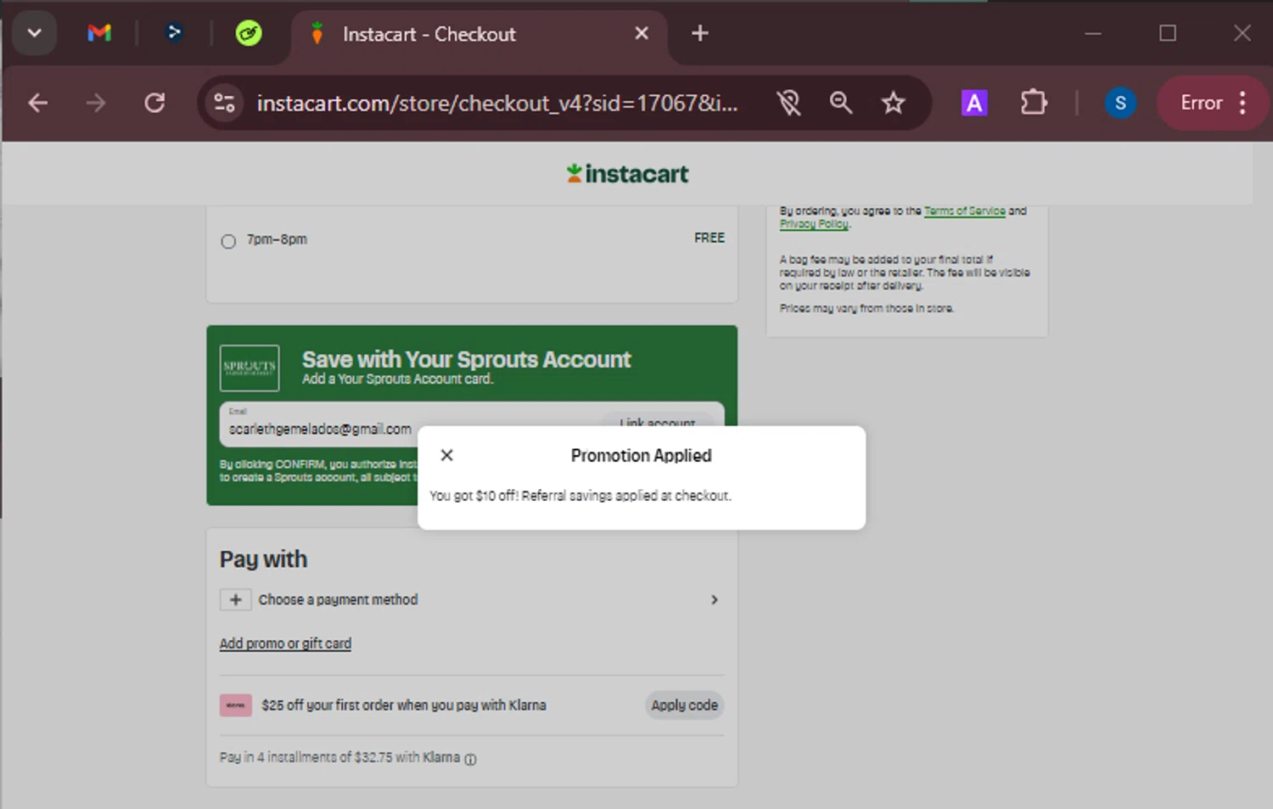1273x809 pixels.
Task: Close the Instacart - Checkout tab
Action: [642, 33]
